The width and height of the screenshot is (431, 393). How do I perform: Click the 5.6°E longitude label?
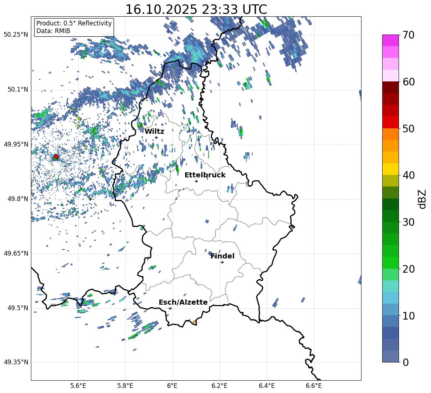(78, 386)
